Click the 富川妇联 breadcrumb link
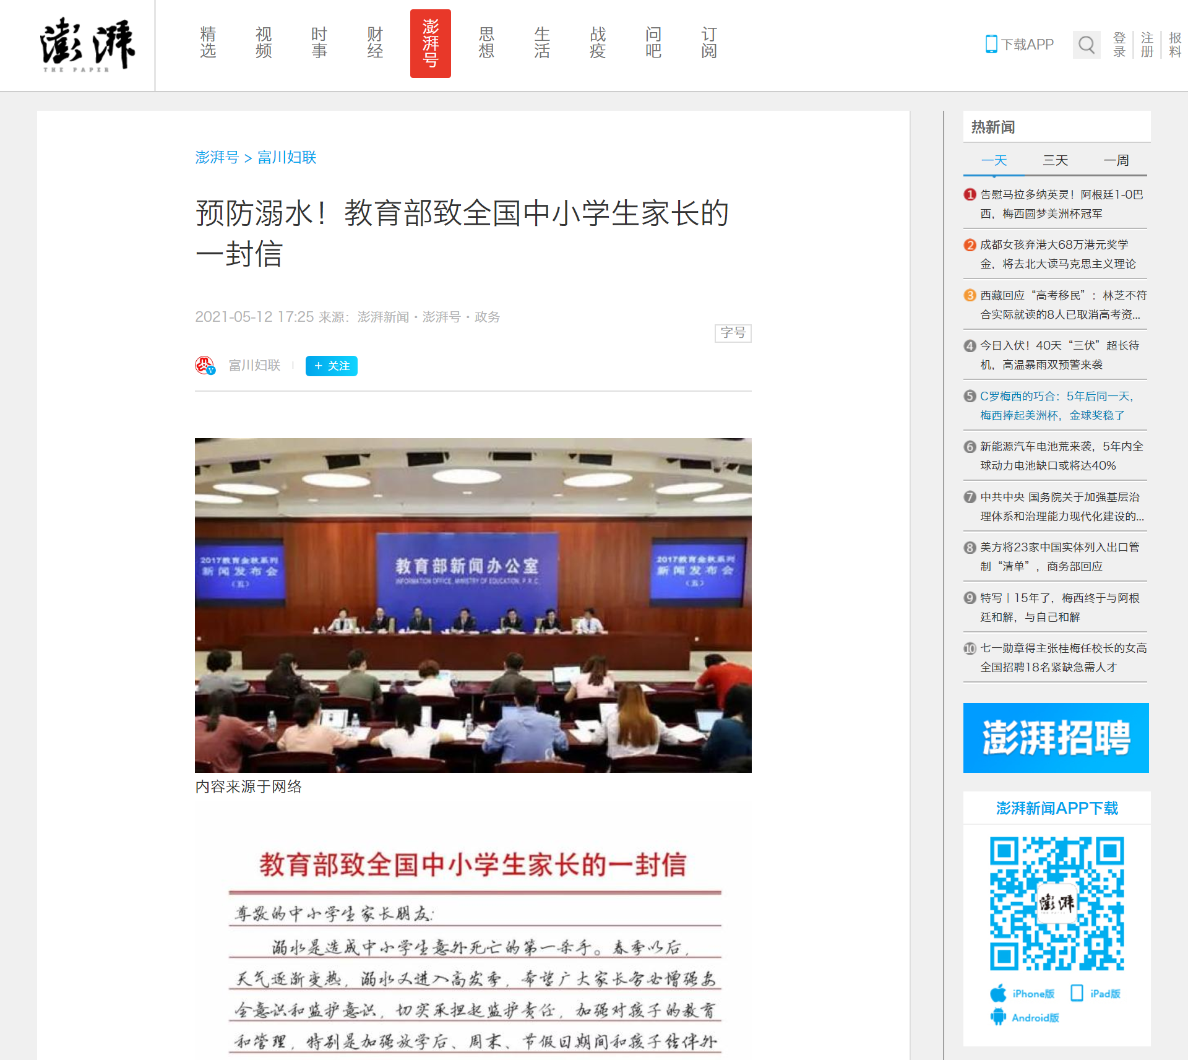 click(286, 157)
